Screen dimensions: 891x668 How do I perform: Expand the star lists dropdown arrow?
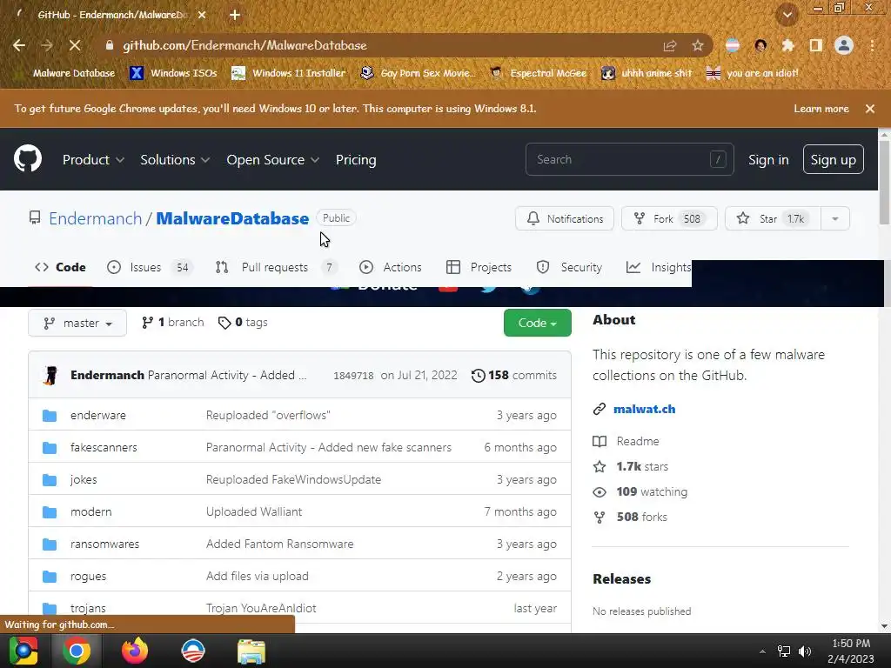coord(835,218)
